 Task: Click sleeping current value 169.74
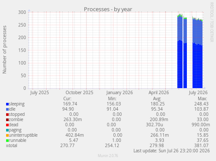tap(70, 104)
